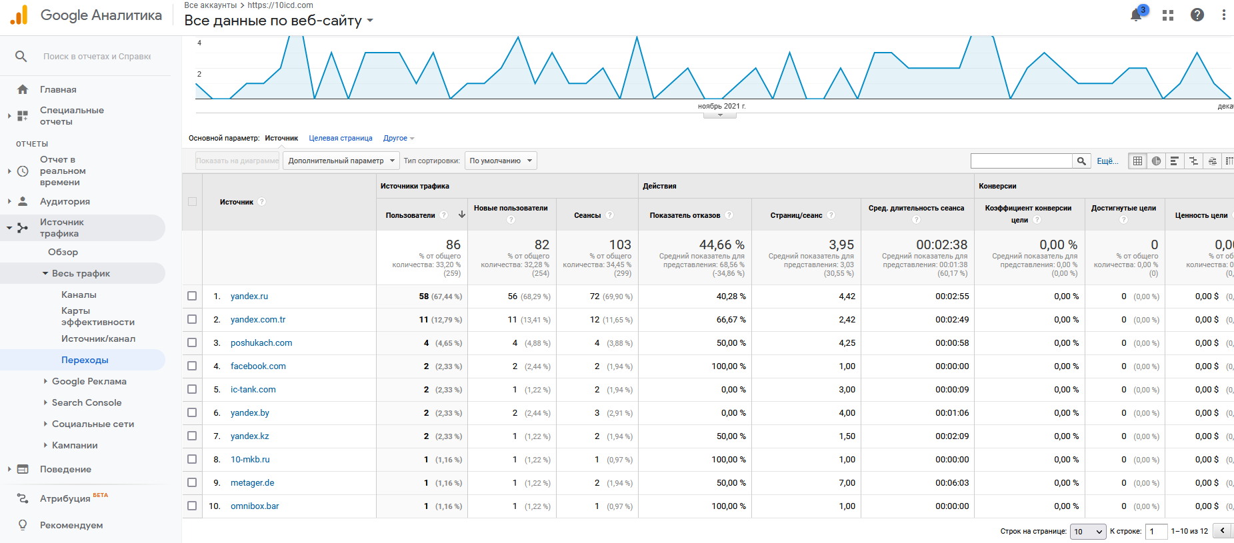Open the Дополнительный параметр dropdown
The width and height of the screenshot is (1234, 543).
coord(341,161)
